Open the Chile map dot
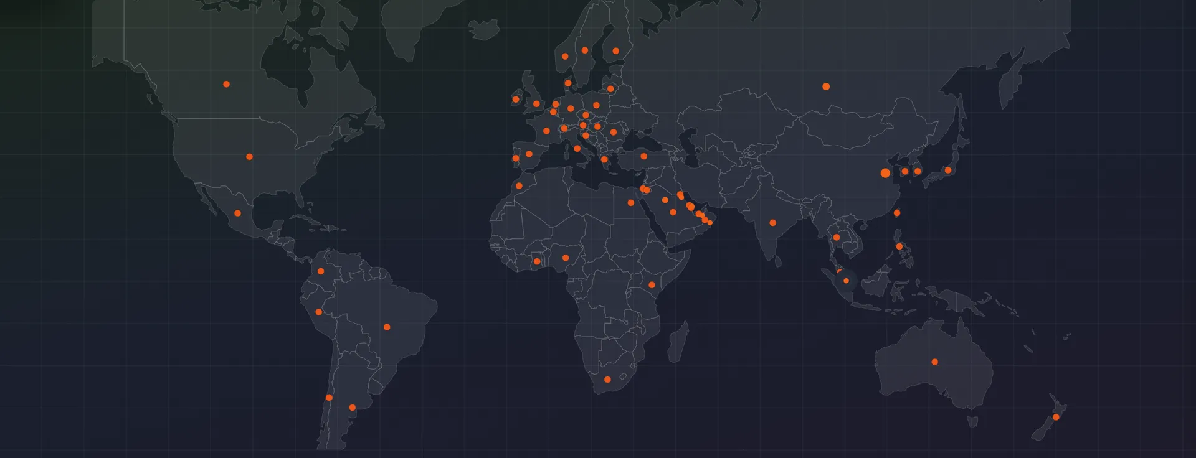The image size is (1196, 458). tap(329, 398)
